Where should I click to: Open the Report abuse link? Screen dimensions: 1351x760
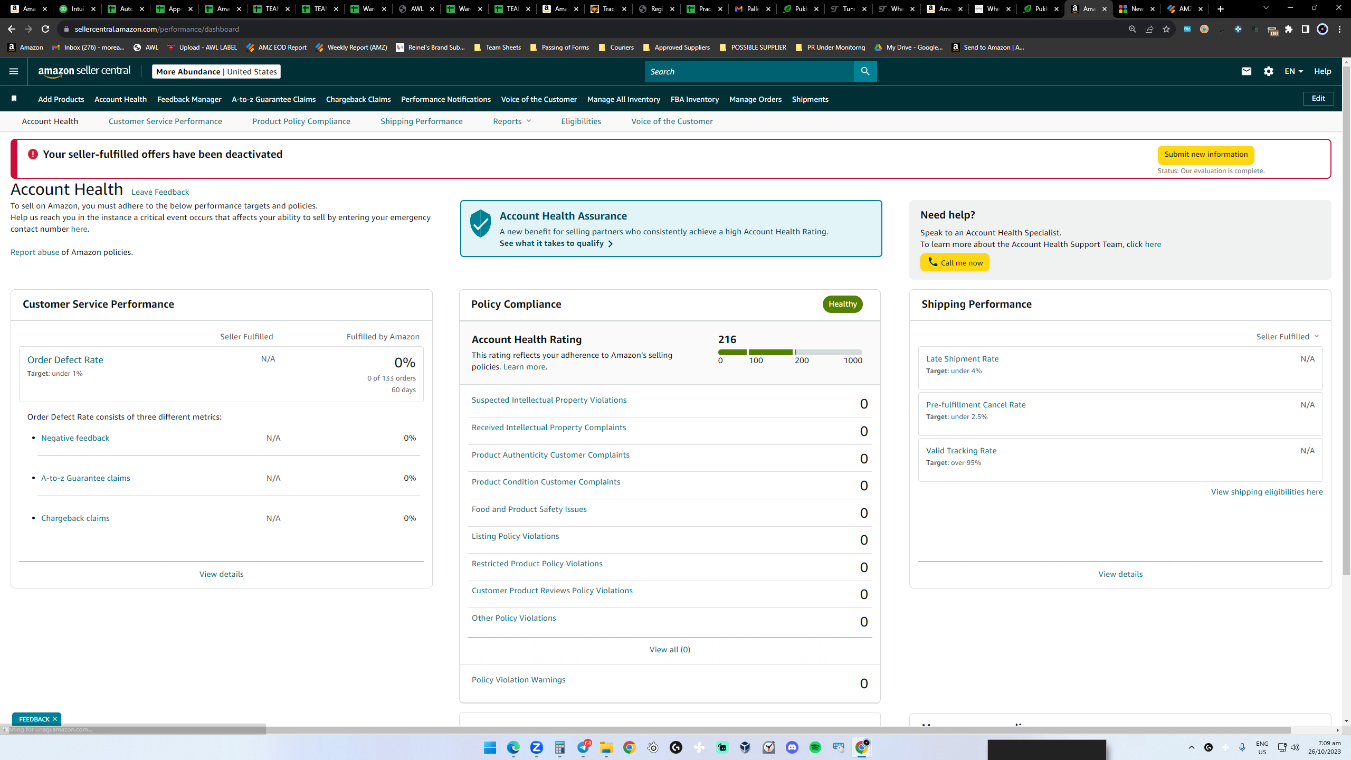(35, 252)
